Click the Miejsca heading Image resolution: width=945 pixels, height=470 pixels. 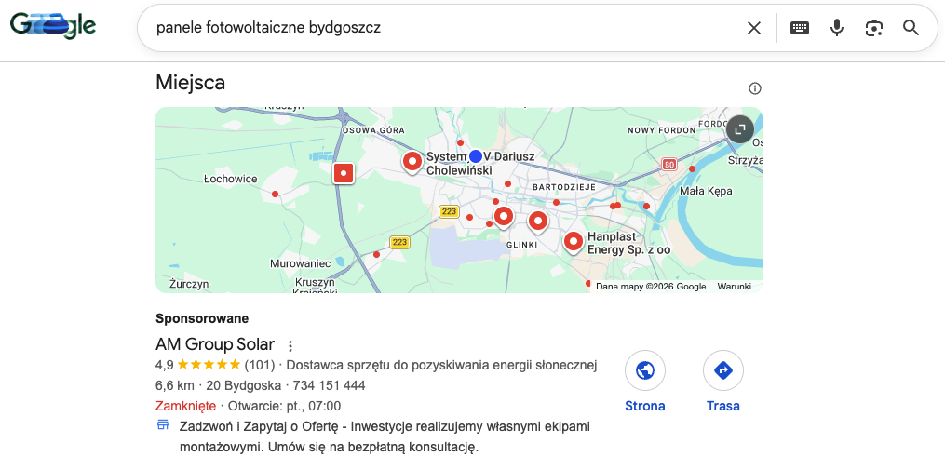[191, 83]
